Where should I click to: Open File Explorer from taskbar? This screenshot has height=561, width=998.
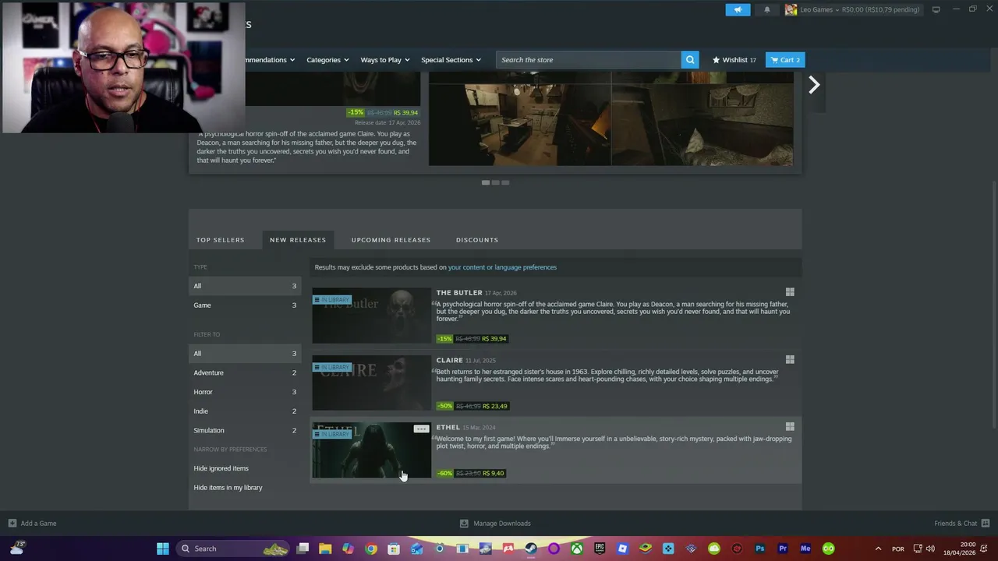coord(325,549)
